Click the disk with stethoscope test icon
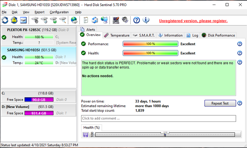 tap(35, 20)
